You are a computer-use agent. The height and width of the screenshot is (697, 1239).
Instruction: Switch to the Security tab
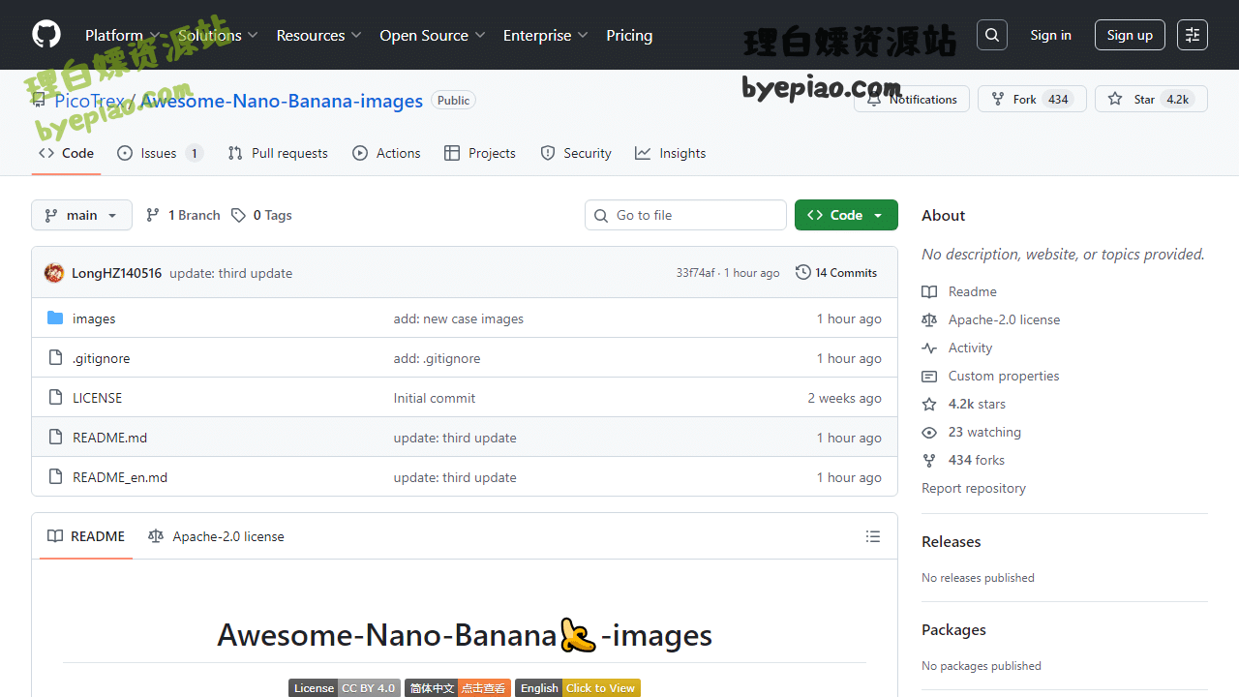pyautogui.click(x=576, y=153)
